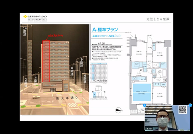Click the model car on the street
Screen dimensions: 193x134
coord(36,97)
